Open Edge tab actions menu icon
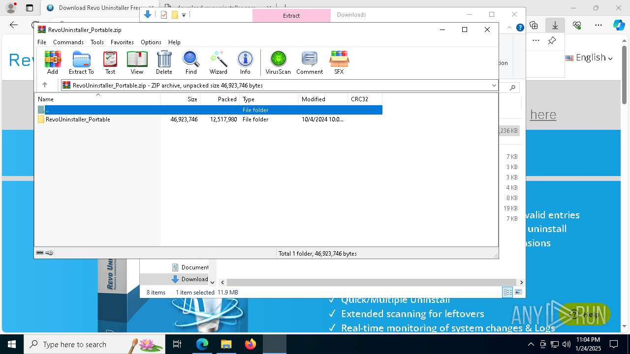This screenshot has height=354, width=630. pyautogui.click(x=30, y=8)
